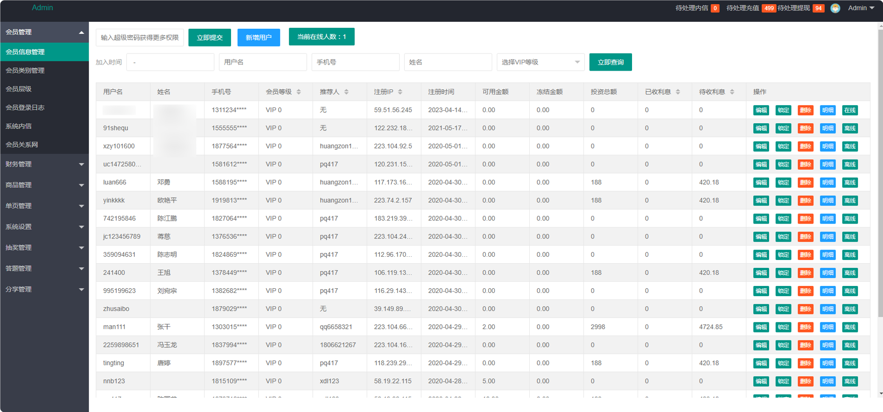Open pending recharge badge showing 499
This screenshot has height=412, width=883.
pyautogui.click(x=769, y=8)
